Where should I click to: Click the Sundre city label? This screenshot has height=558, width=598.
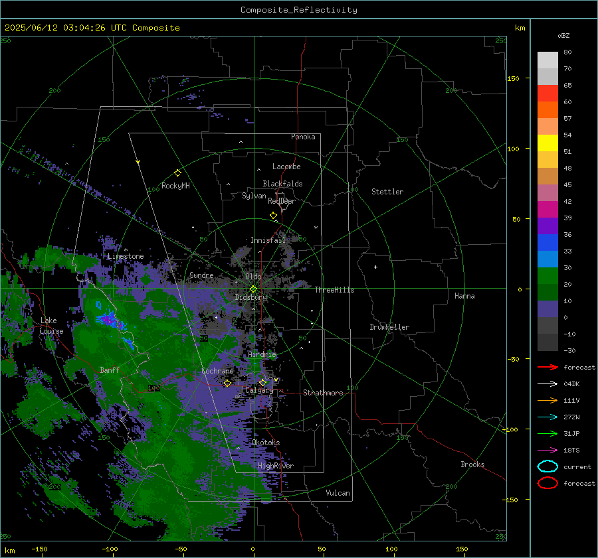[x=201, y=275]
